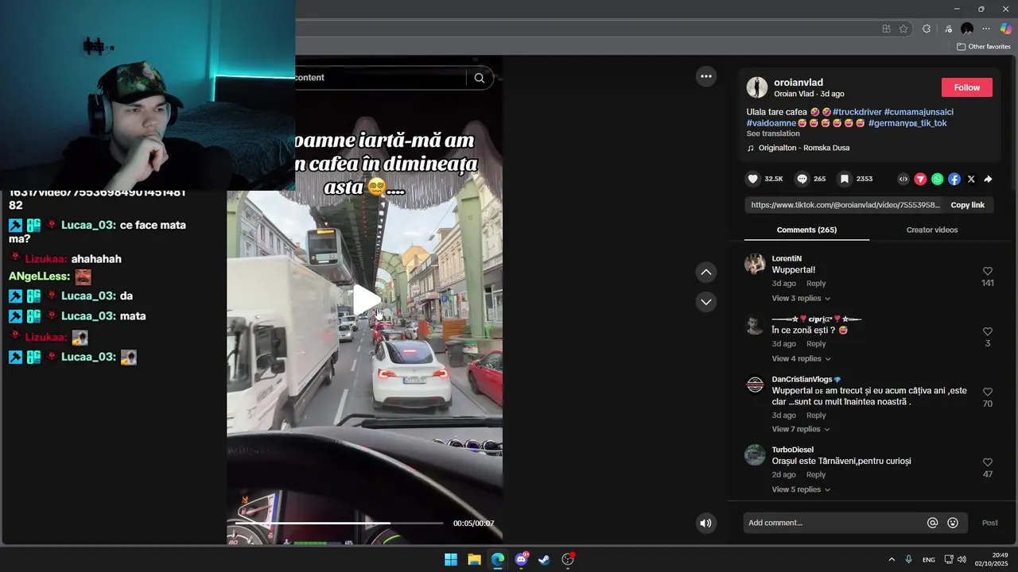This screenshot has height=572, width=1018.
Task: Click the search magnifier icon
Action: click(x=480, y=78)
